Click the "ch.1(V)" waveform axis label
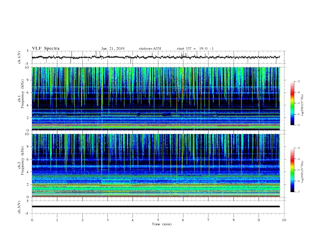 19,57
